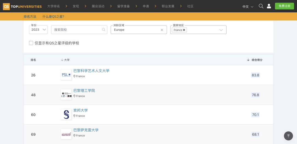Click rank number 60
Screen dimensions: 297x144
tap(33, 115)
